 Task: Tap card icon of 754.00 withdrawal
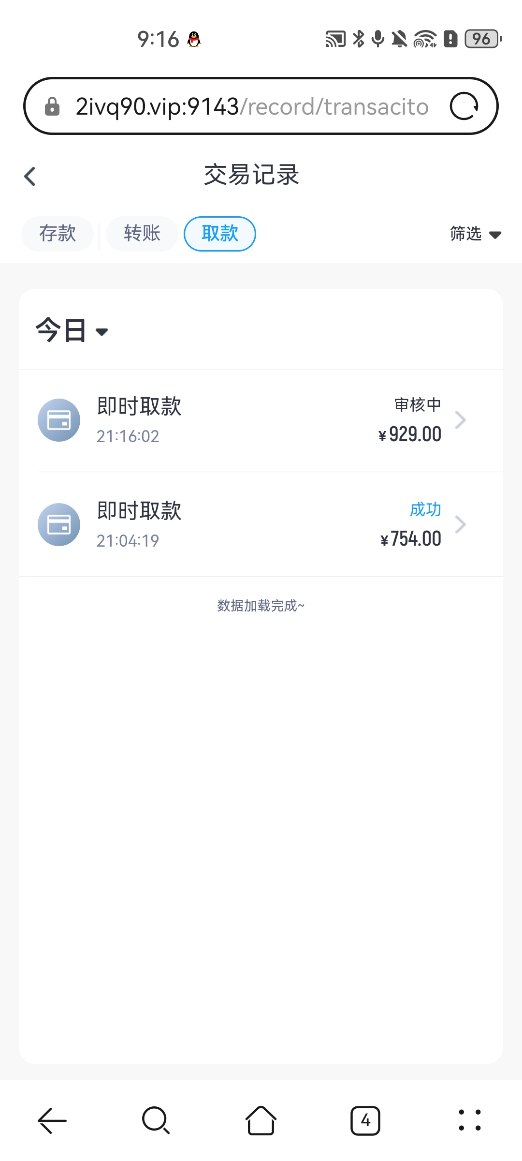59,524
